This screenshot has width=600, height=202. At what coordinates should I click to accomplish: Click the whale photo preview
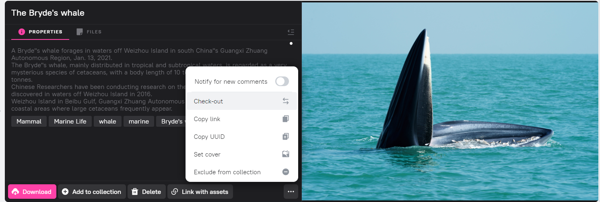click(449, 101)
